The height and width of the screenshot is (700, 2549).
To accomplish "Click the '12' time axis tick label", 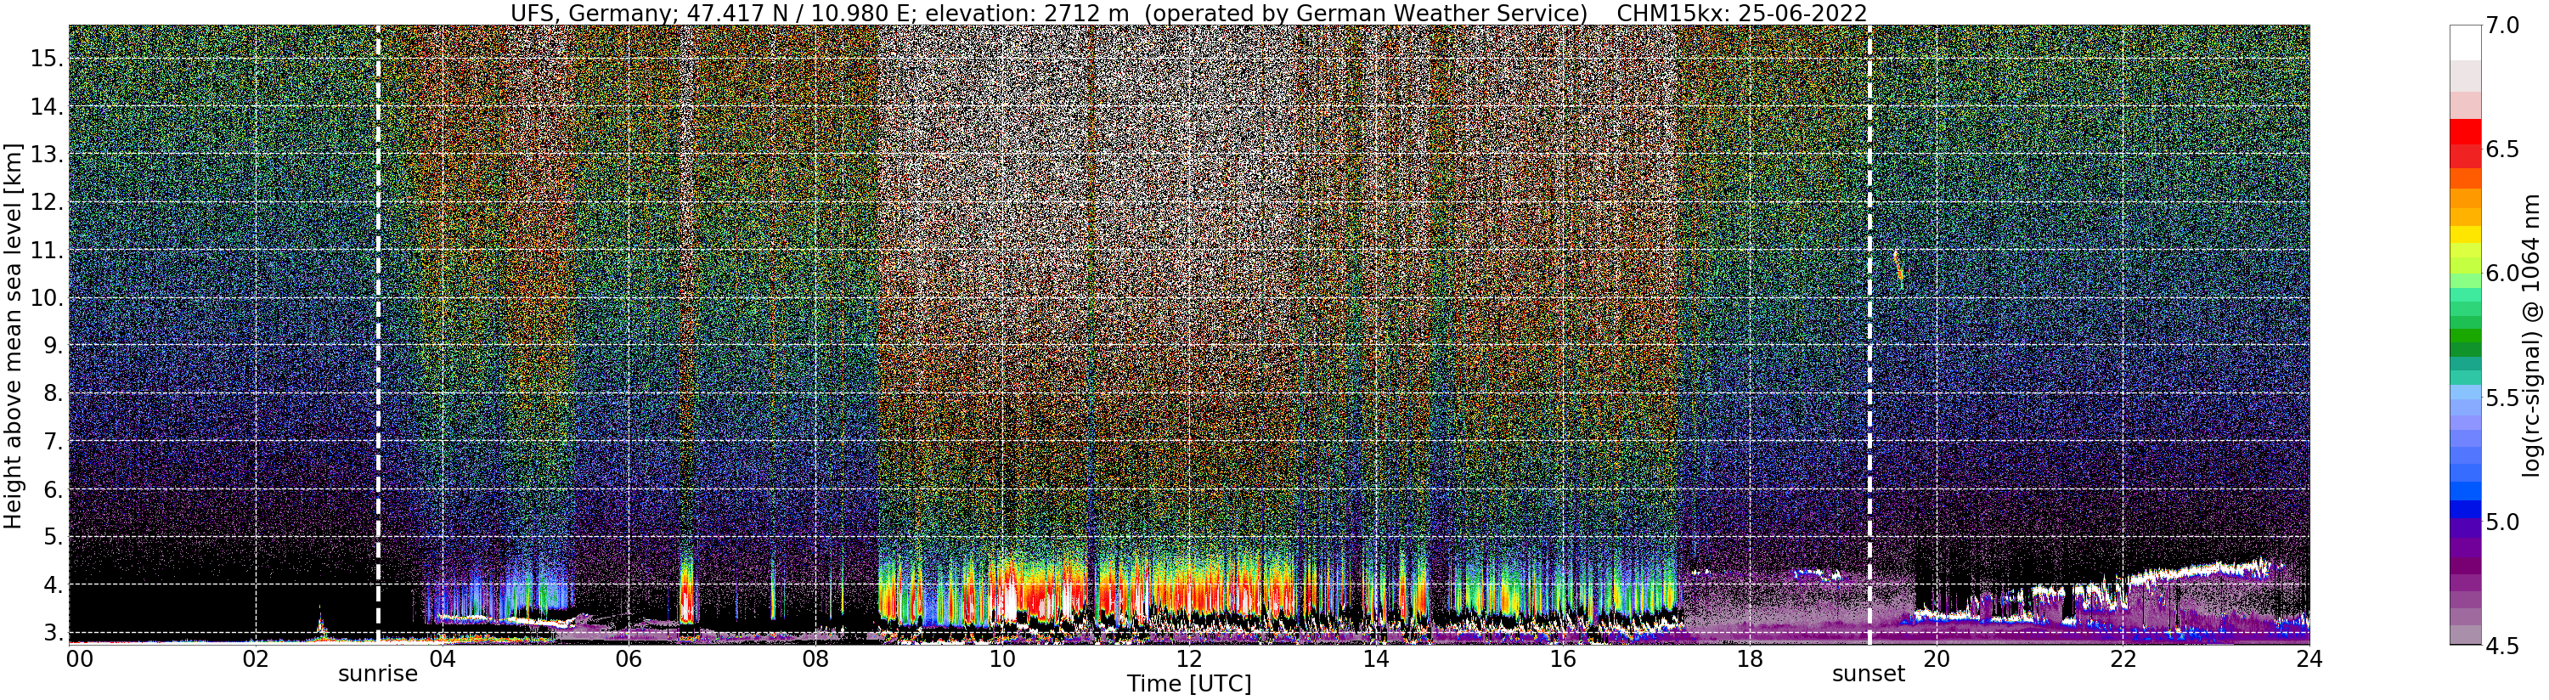I will tap(1188, 658).
